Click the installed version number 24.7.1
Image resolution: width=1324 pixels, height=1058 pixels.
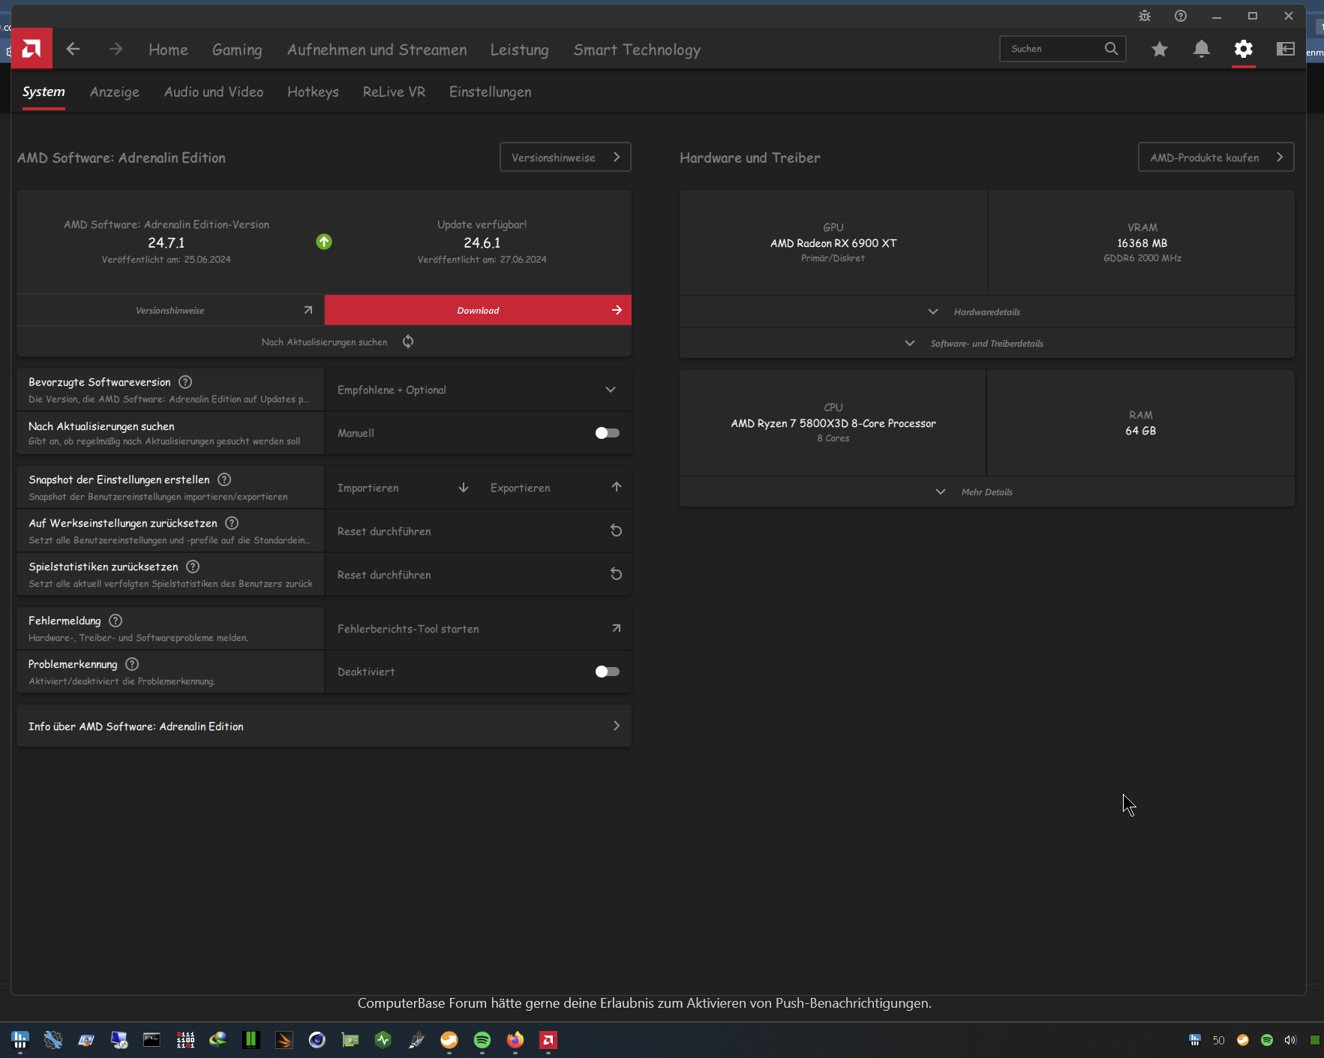coord(166,242)
